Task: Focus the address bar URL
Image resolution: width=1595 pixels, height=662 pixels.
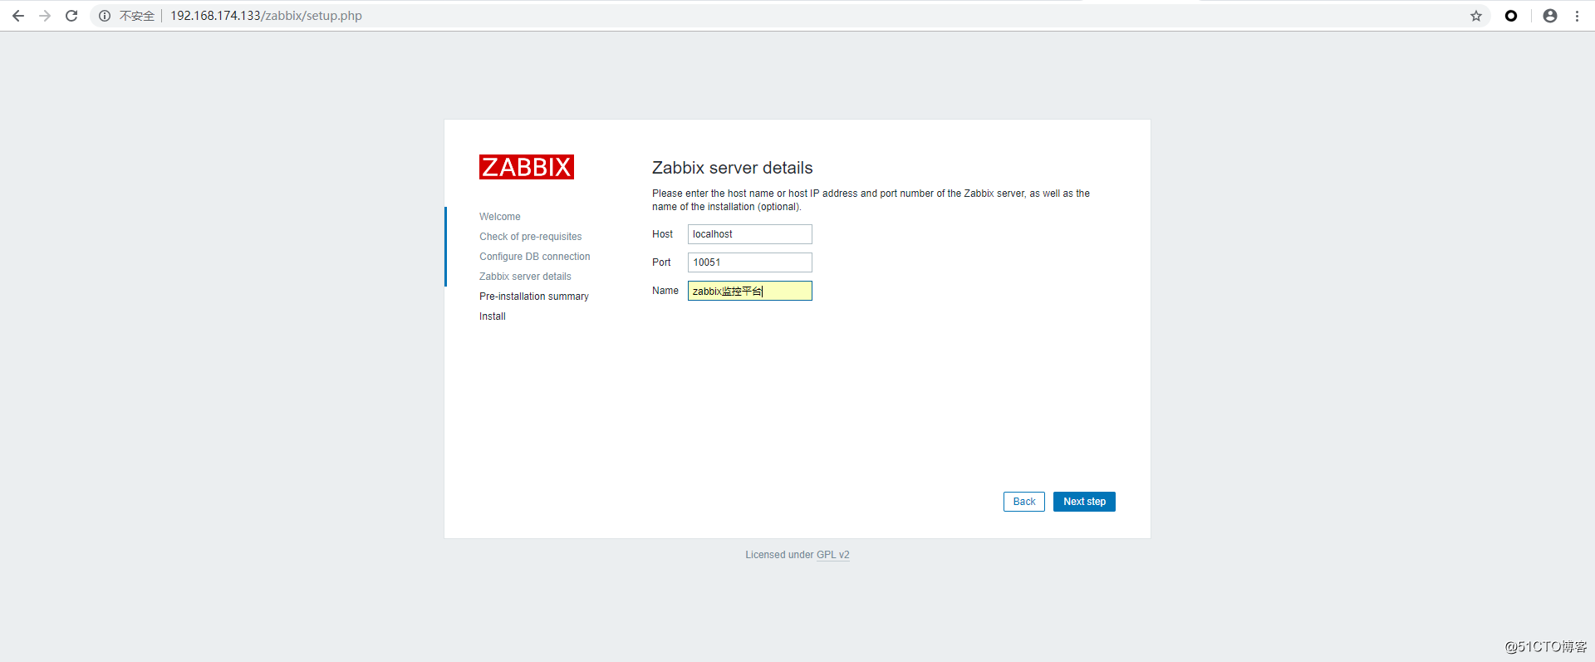Action: [x=266, y=16]
